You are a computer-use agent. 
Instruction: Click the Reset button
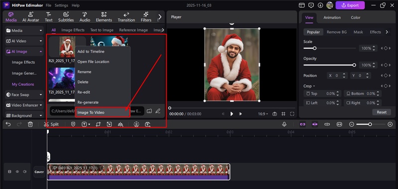[382, 112]
